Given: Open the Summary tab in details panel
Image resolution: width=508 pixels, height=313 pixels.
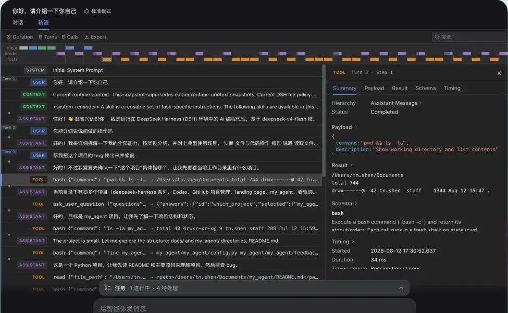Looking at the screenshot, I should pos(344,88).
